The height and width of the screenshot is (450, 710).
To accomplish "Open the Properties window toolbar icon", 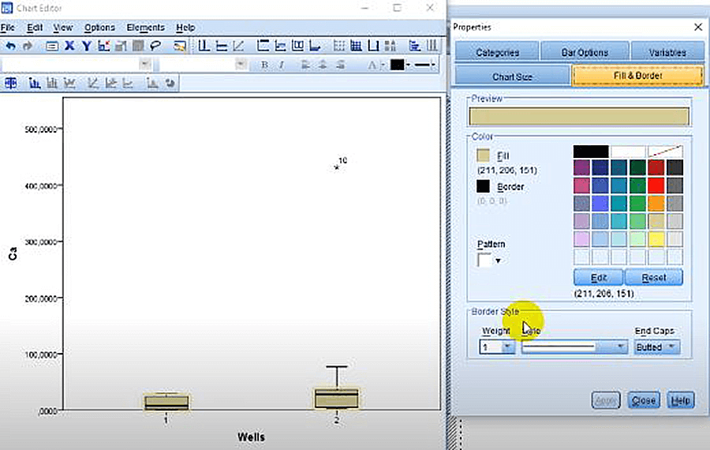I will pyautogui.click(x=52, y=46).
